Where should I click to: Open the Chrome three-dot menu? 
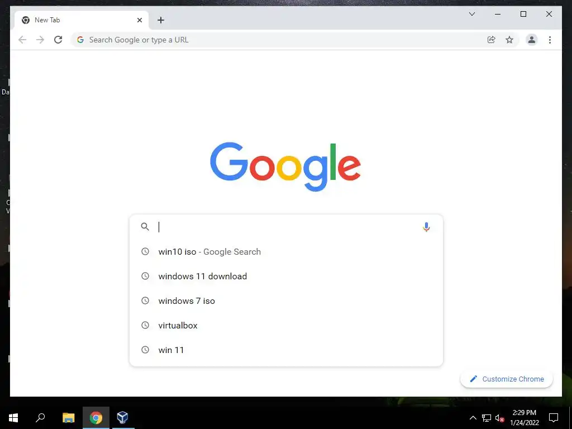pos(550,40)
